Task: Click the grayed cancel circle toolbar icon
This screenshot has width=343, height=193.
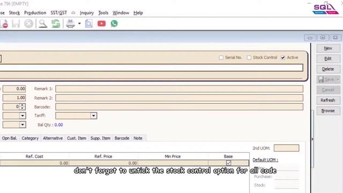Action: [x=28, y=24]
